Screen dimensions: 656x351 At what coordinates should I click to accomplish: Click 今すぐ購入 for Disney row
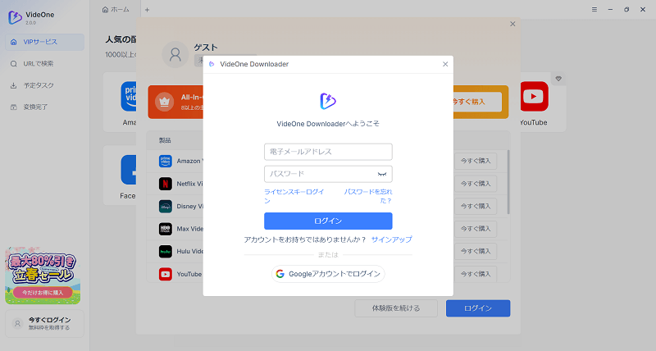pos(476,206)
